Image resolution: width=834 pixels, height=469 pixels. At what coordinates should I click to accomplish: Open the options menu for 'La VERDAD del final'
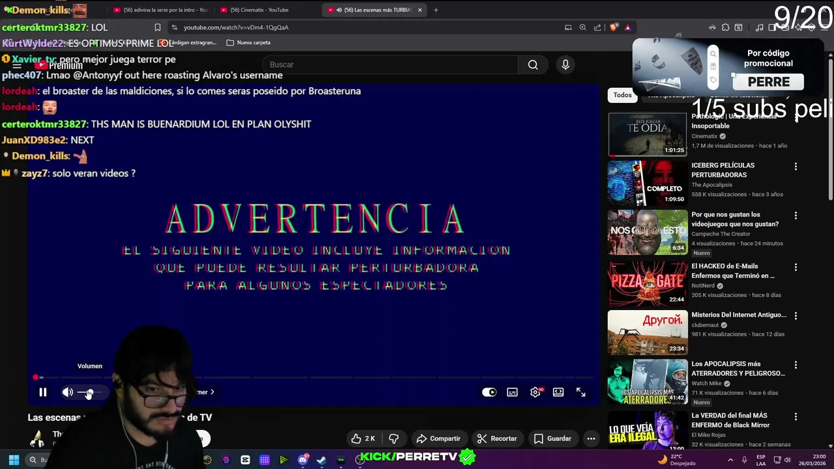tap(796, 416)
